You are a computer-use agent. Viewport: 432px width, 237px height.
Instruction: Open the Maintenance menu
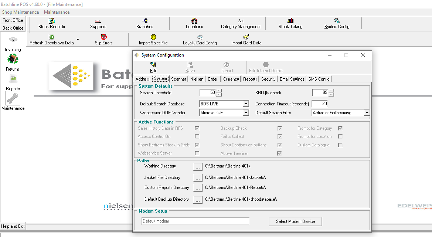pyautogui.click(x=57, y=12)
